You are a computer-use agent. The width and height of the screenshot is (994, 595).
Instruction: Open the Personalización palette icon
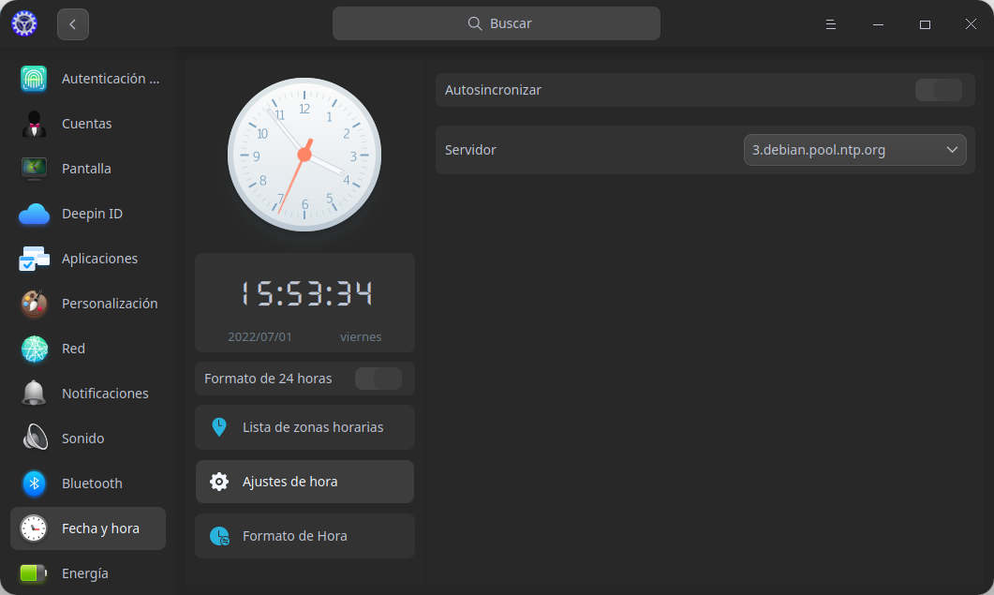[x=34, y=304]
